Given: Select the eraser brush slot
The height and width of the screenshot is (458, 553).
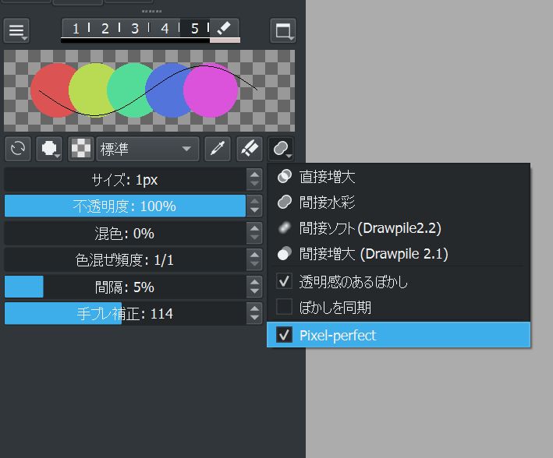Looking at the screenshot, I should tap(225, 29).
